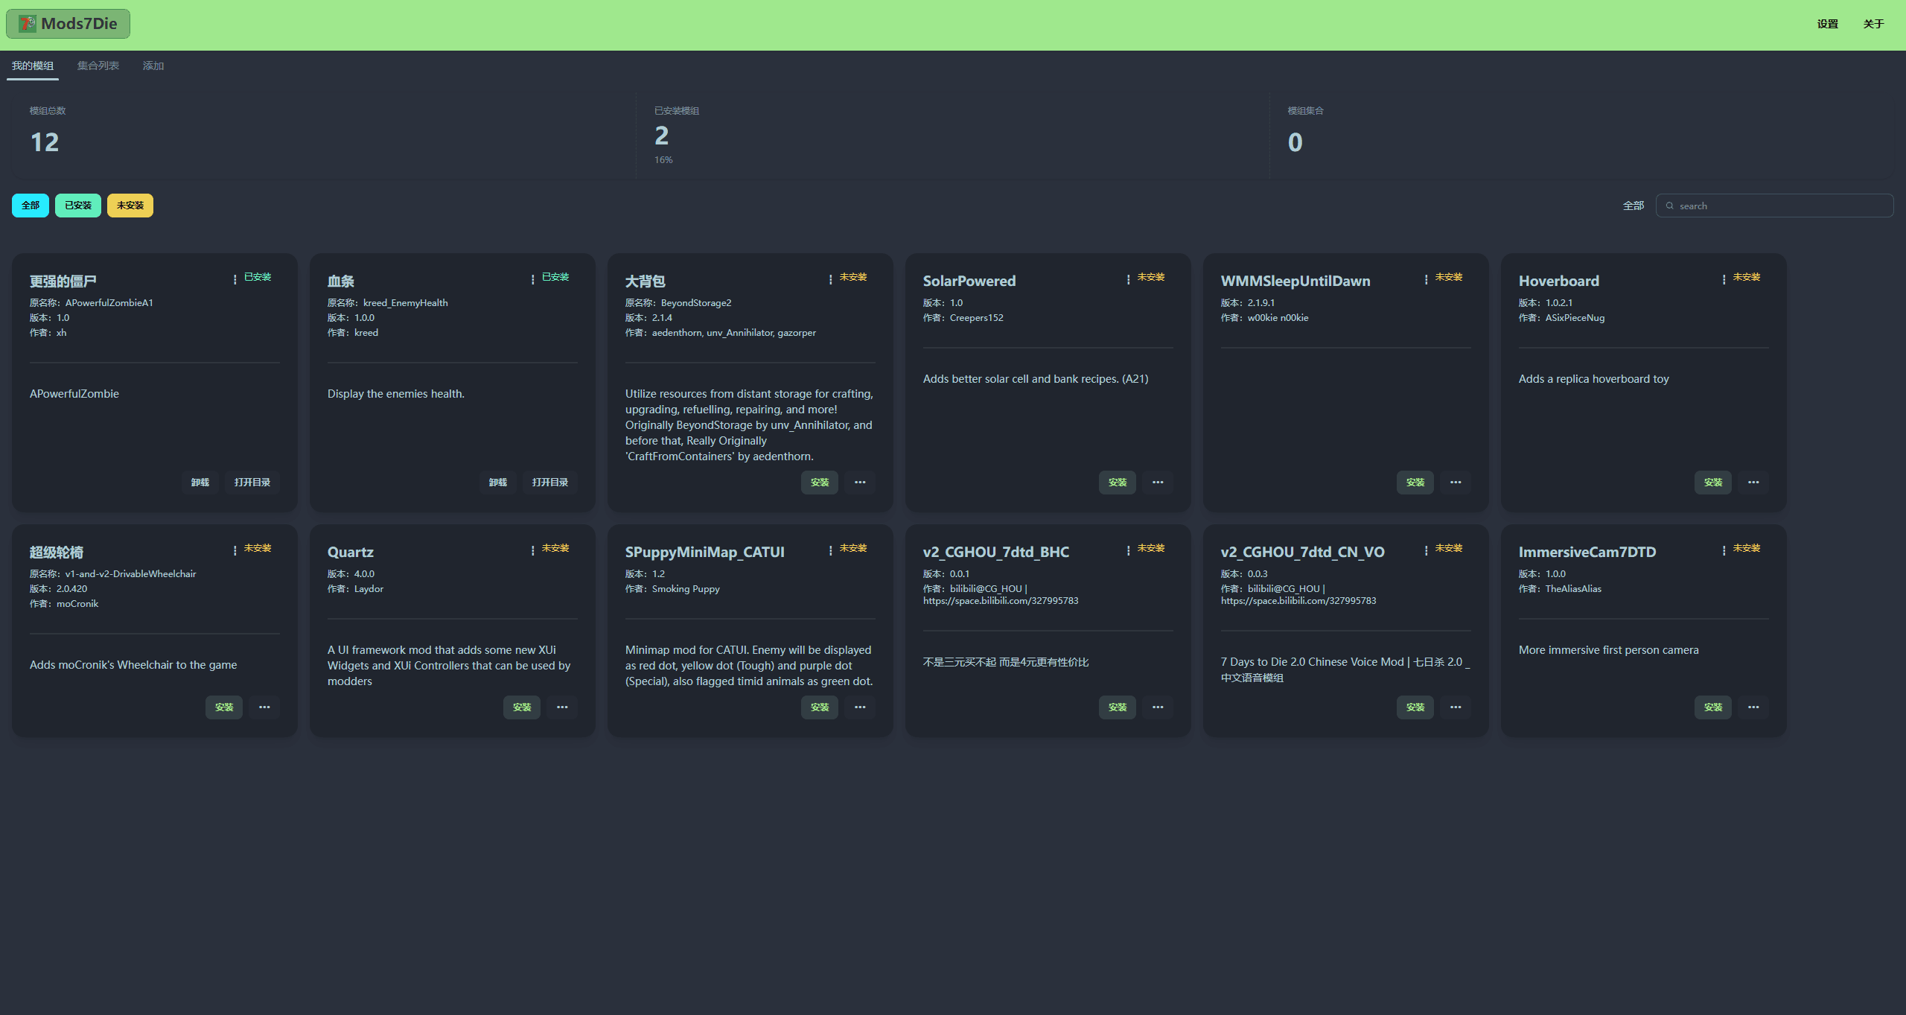Viewport: 1906px width, 1015px height.
Task: Filter mods by 未安装 yellow tag
Action: (130, 206)
